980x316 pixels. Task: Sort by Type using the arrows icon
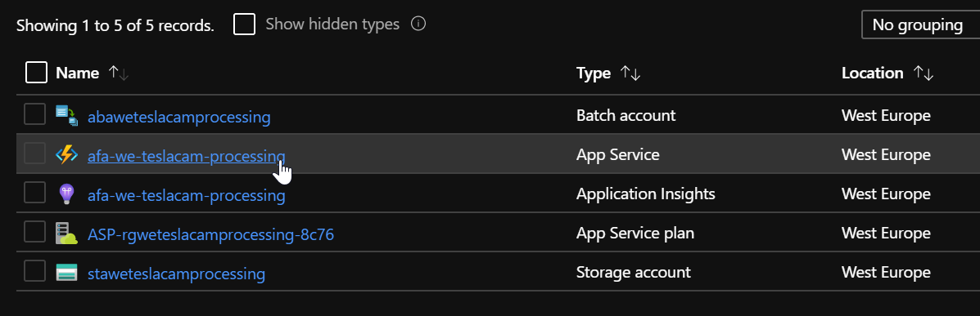pos(630,73)
